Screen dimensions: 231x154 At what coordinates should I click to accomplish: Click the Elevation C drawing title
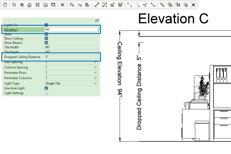pos(173,18)
